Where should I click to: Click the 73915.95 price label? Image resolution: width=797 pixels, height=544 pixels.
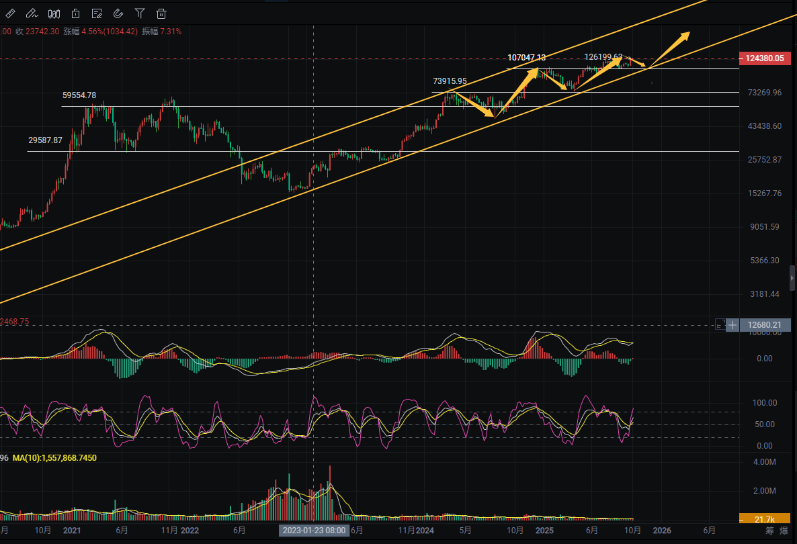tap(450, 81)
